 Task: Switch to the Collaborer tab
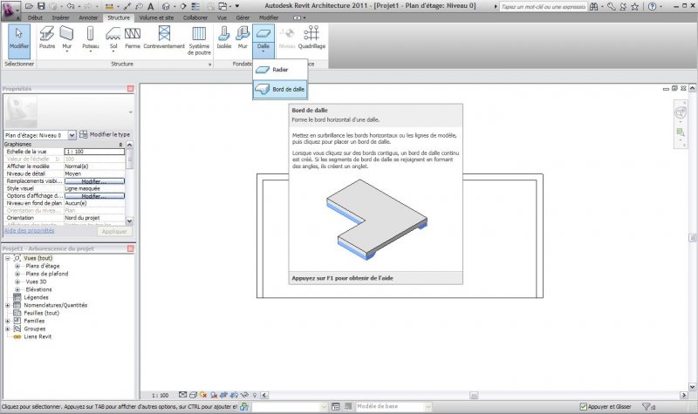195,17
